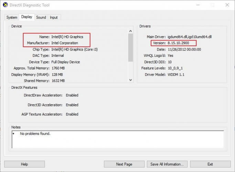Click the Next Page button
This screenshot has width=235, height=172.
point(124,164)
